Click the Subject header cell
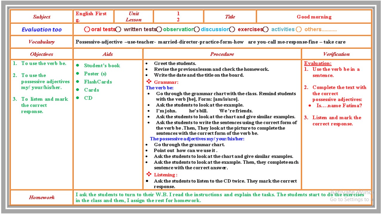 pyautogui.click(x=42, y=17)
